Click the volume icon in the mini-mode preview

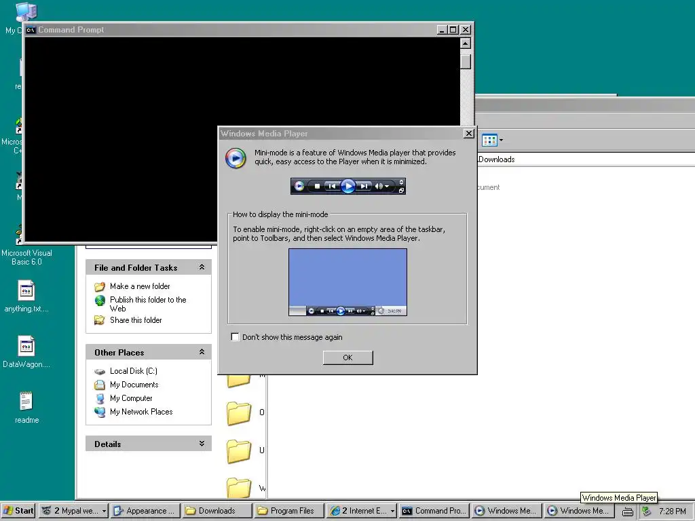(x=379, y=187)
